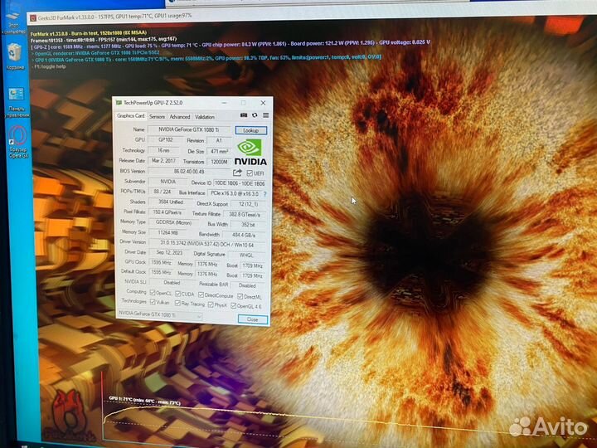The image size is (597, 448).
Task: Click the Driver Date field Sep 12, 2023
Action: tap(169, 252)
